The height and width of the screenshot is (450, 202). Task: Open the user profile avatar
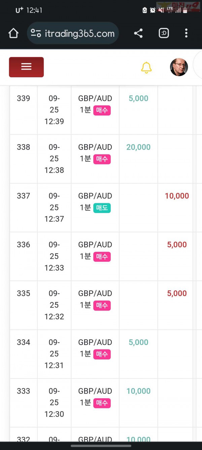tap(179, 67)
